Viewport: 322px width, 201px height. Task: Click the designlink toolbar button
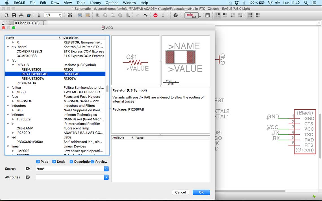point(192,16)
